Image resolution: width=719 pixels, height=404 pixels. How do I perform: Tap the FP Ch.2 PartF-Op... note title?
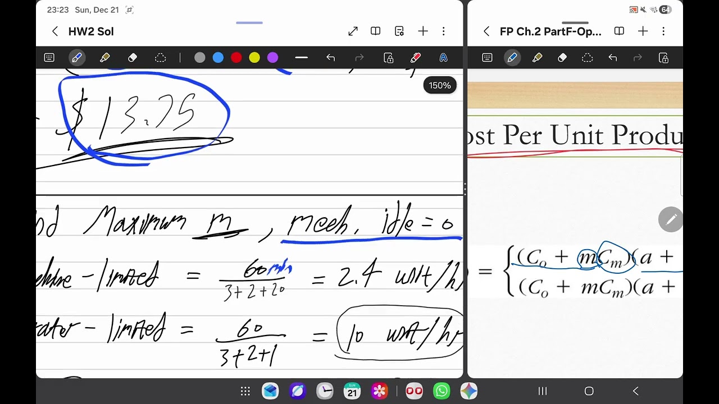tap(550, 31)
